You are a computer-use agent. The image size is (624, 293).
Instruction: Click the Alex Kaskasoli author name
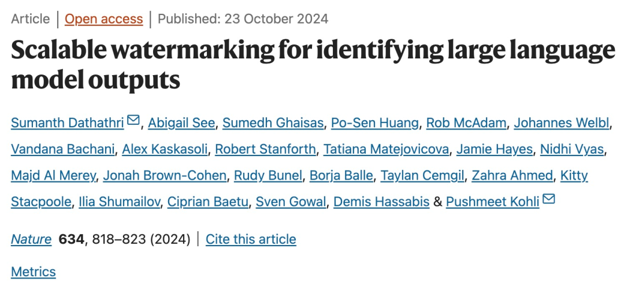[x=165, y=149]
